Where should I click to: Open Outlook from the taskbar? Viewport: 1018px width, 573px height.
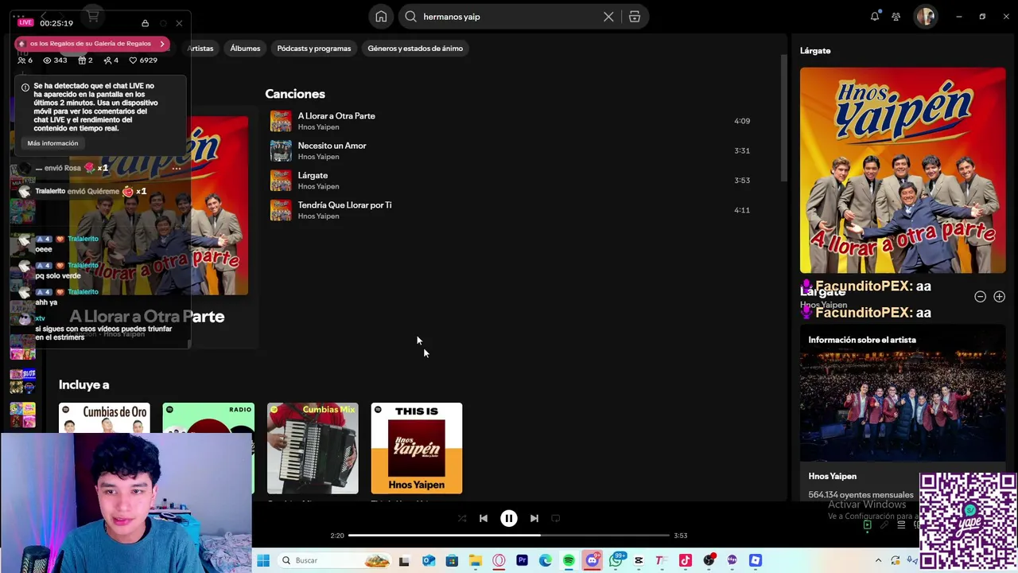coord(429,560)
